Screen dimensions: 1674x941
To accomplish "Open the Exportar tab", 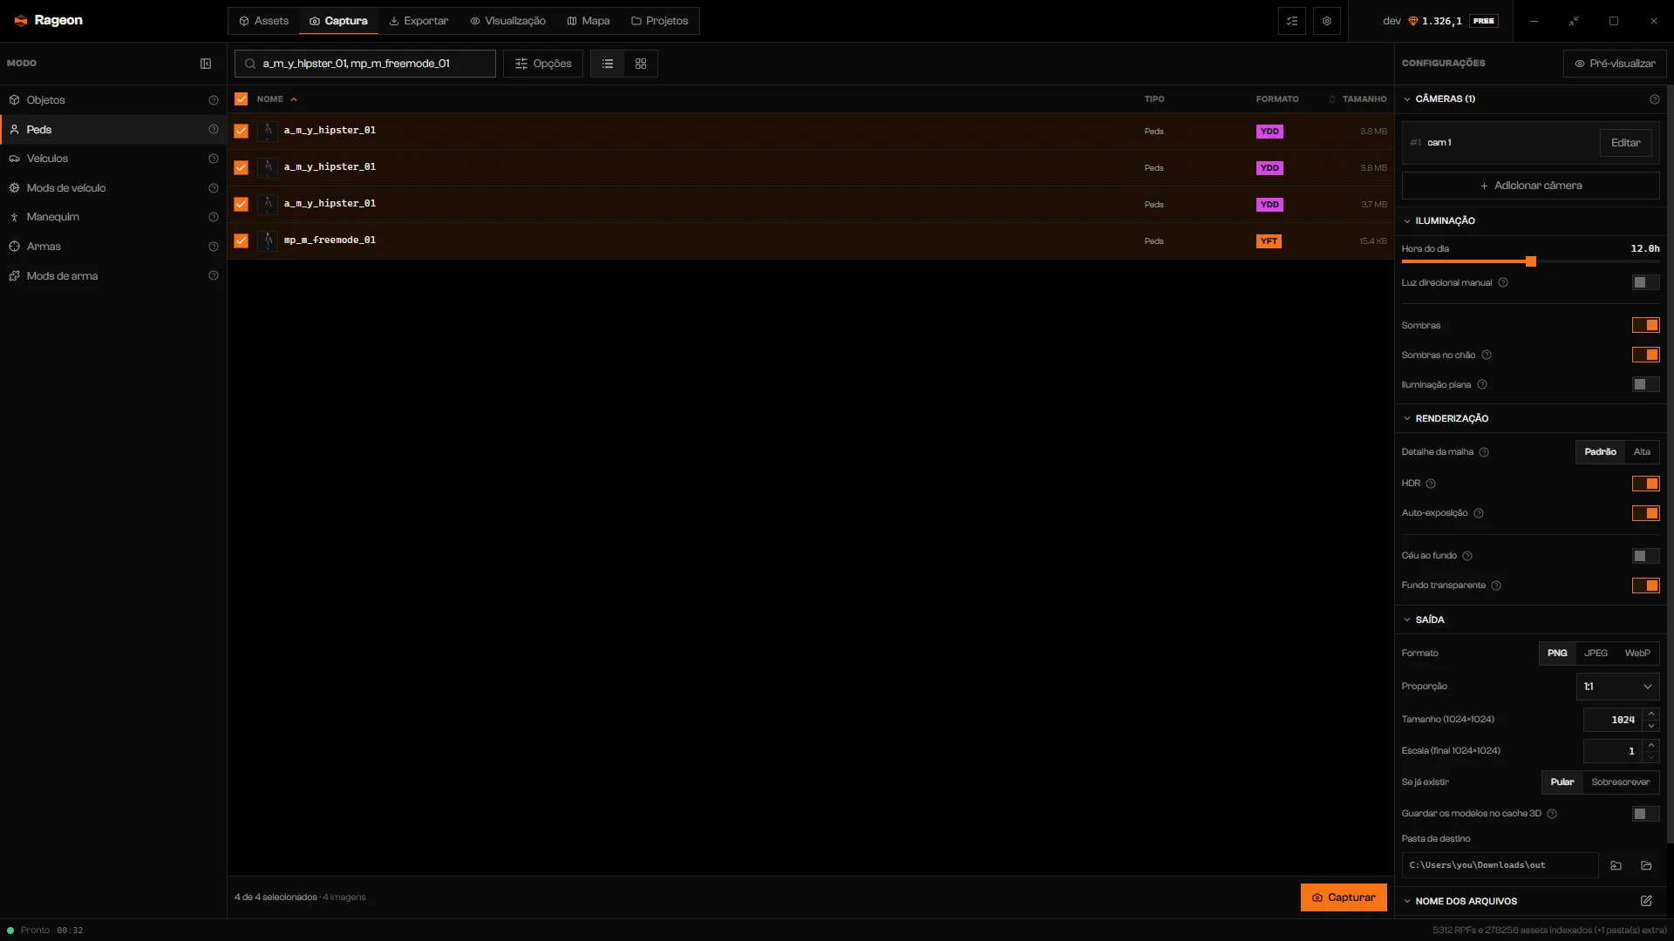I will [x=418, y=21].
